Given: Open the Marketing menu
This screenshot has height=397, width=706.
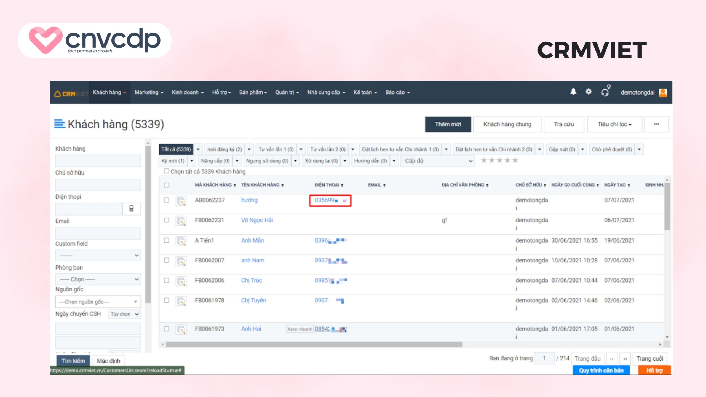Looking at the screenshot, I should (149, 92).
